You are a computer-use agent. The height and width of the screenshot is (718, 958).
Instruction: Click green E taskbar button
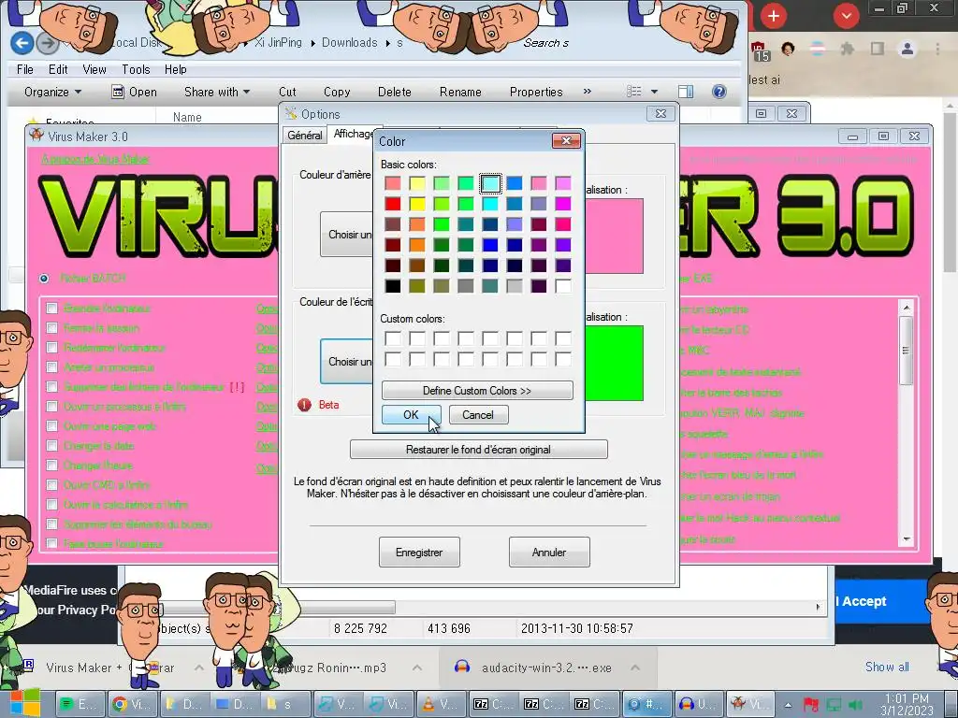point(81,704)
